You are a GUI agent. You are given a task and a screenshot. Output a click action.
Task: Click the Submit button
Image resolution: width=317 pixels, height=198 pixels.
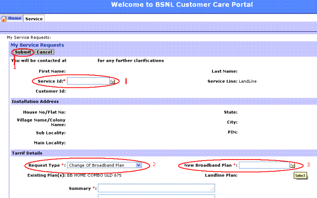point(23,52)
